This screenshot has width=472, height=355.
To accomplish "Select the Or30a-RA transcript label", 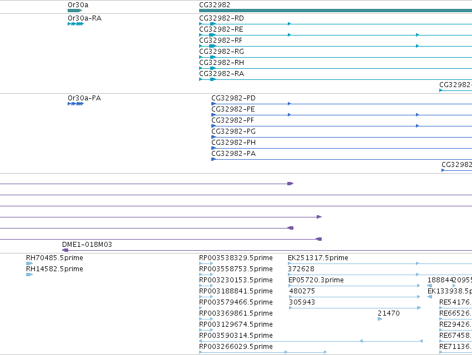I will [85, 18].
